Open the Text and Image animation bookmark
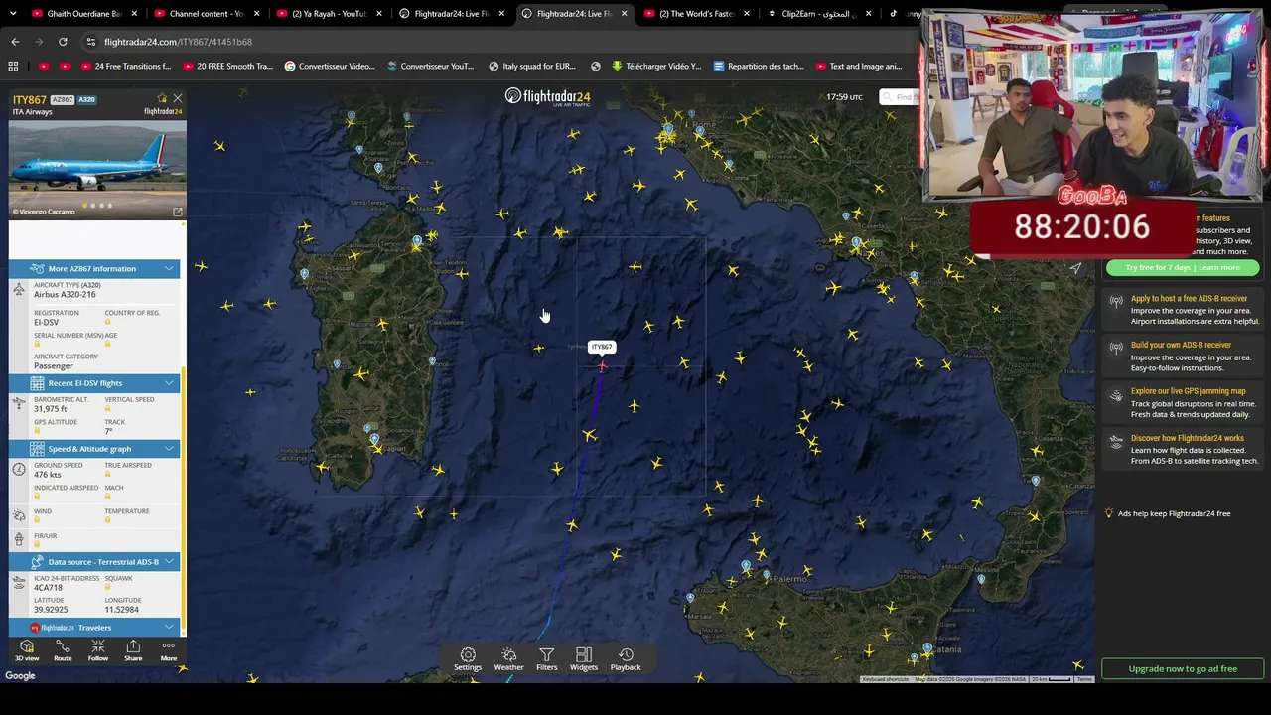 [x=858, y=67]
